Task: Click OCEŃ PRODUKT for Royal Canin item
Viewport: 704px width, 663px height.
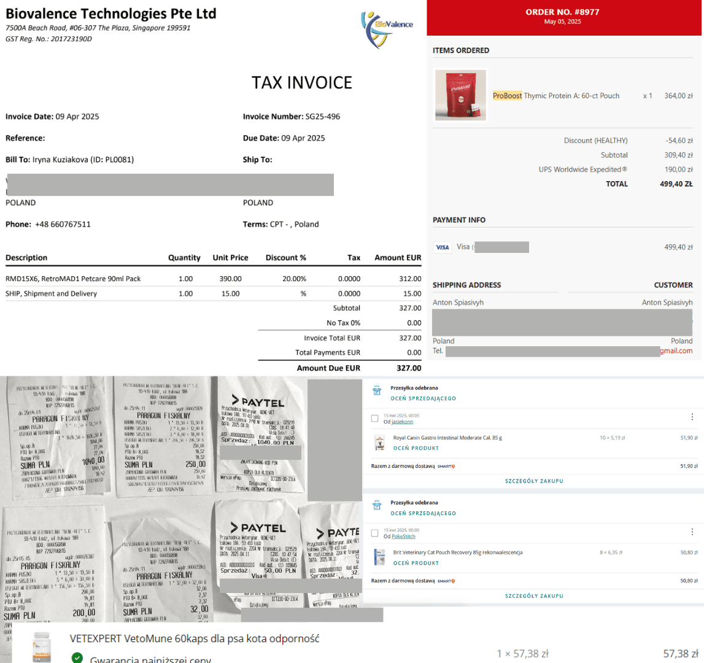Action: click(x=416, y=448)
